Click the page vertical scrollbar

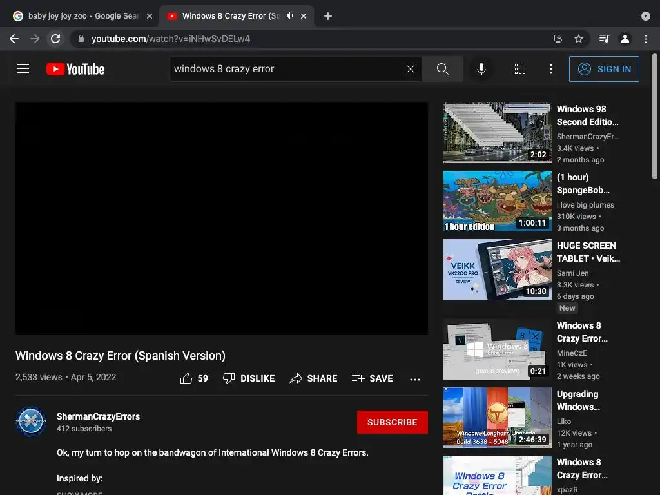tap(655, 116)
